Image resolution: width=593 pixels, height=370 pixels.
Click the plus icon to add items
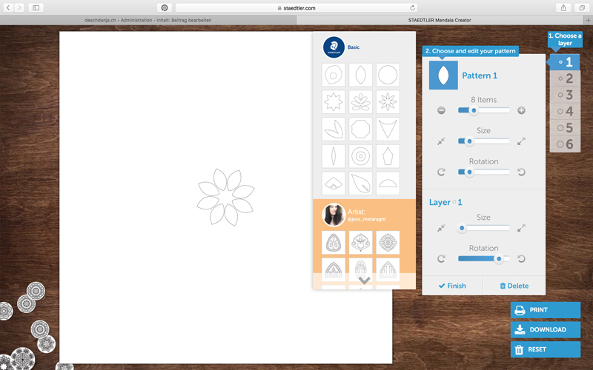[521, 110]
